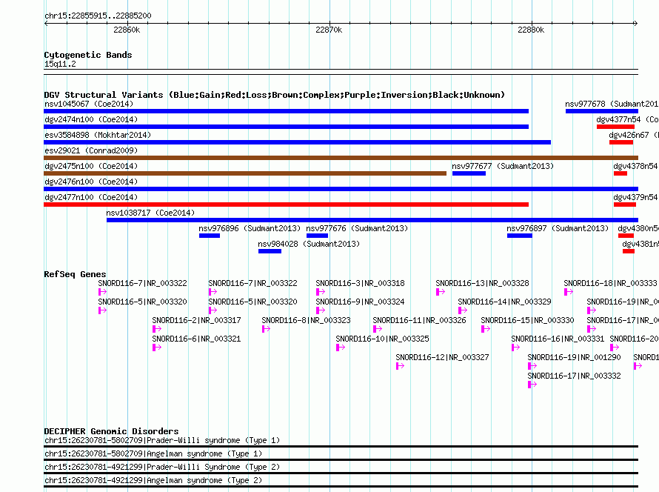Select the SNORD116-9 gene arrow glyph
This screenshot has height=492, width=659.
click(321, 310)
